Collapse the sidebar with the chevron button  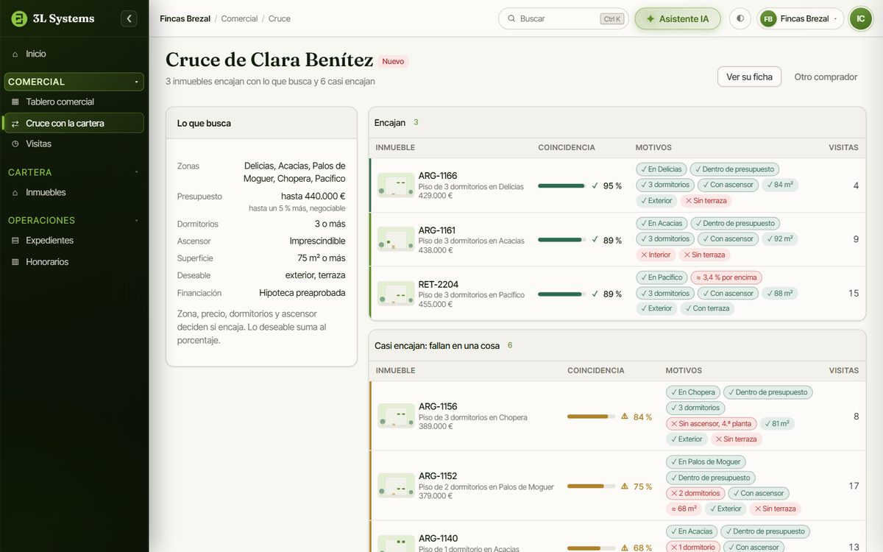(130, 18)
